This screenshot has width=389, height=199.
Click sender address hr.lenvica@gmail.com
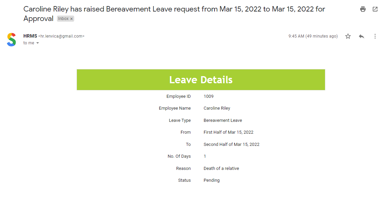[x=61, y=36]
